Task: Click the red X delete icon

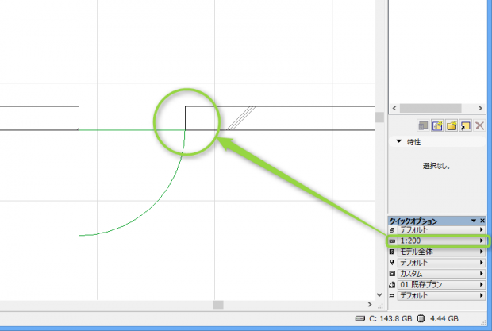Action: (x=479, y=126)
